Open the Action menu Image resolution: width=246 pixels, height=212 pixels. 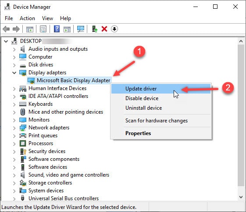pyautogui.click(x=27, y=18)
